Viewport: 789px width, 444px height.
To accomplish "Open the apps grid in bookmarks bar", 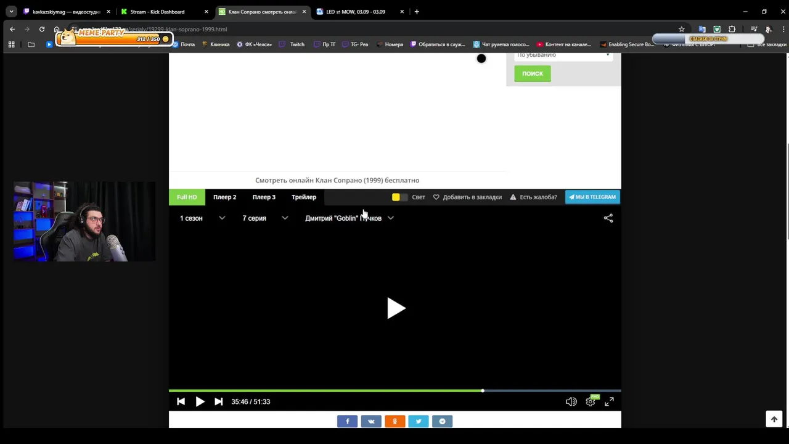I will point(11,44).
